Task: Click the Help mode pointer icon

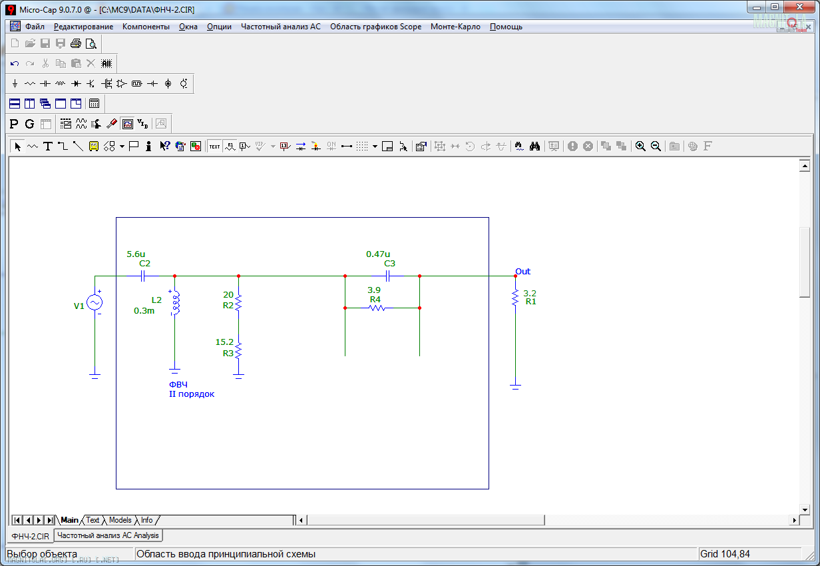Action: (x=164, y=146)
